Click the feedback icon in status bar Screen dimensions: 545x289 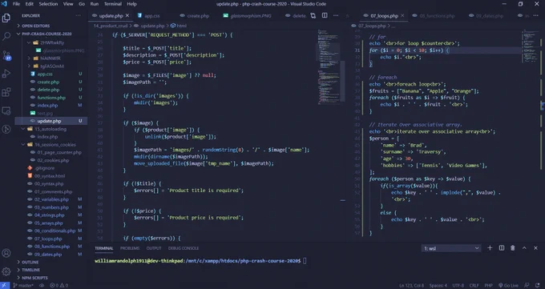(x=527, y=286)
